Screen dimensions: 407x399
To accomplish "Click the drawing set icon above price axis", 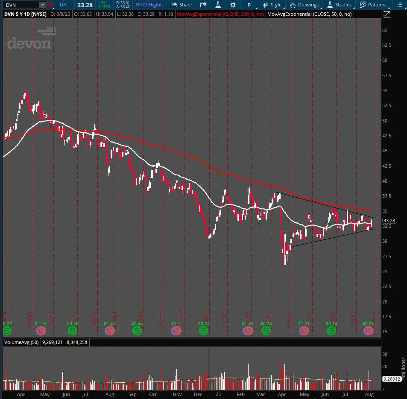I will click(x=387, y=14).
